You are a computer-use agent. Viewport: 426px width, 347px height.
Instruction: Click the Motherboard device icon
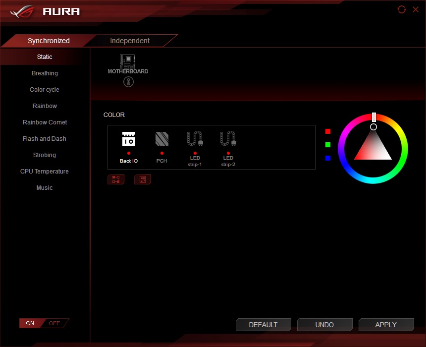[127, 62]
